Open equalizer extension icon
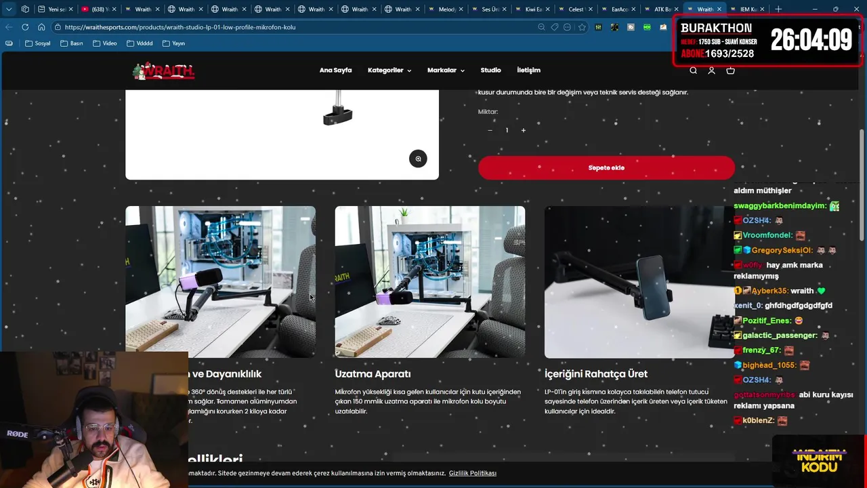 [x=598, y=27]
